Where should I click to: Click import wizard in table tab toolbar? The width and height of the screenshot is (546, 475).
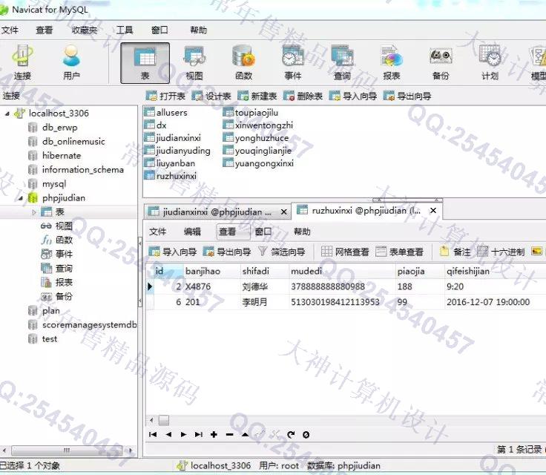173,252
